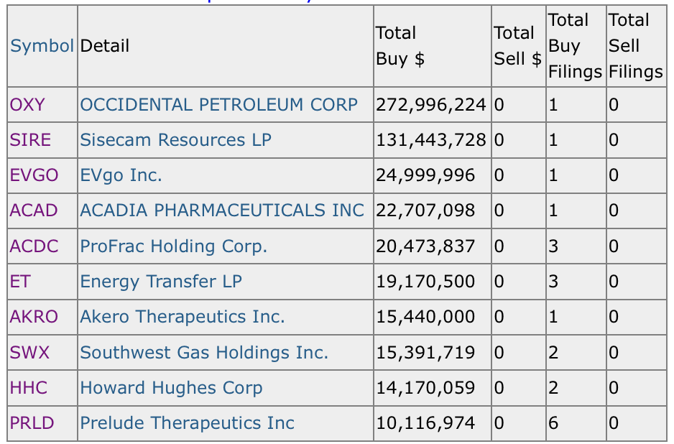
Task: Open Prelude Therapeutics Inc link
Action: pos(187,423)
